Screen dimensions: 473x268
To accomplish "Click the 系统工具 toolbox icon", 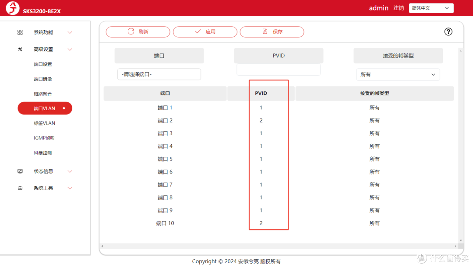I will tap(20, 188).
